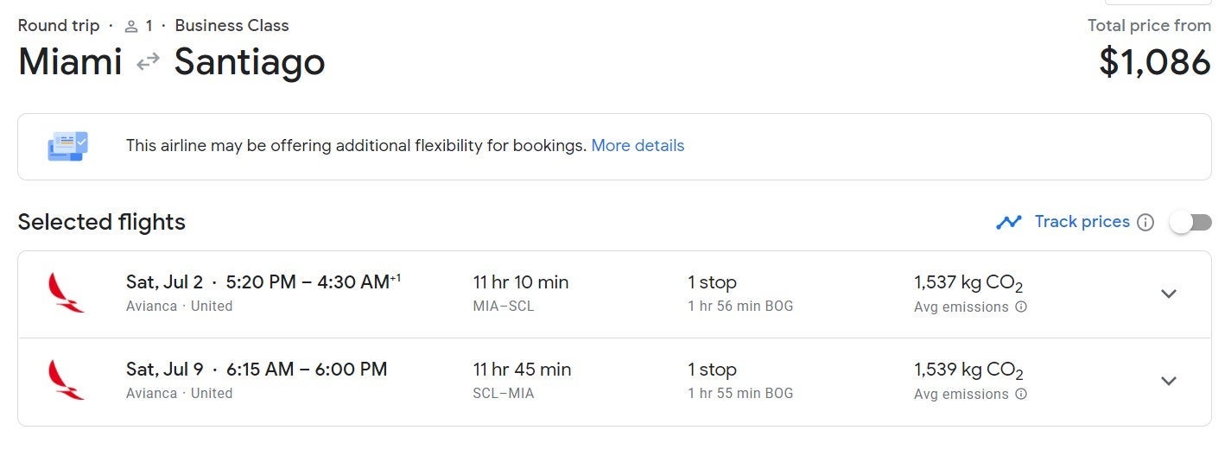Click the Business Class label

pos(232,26)
